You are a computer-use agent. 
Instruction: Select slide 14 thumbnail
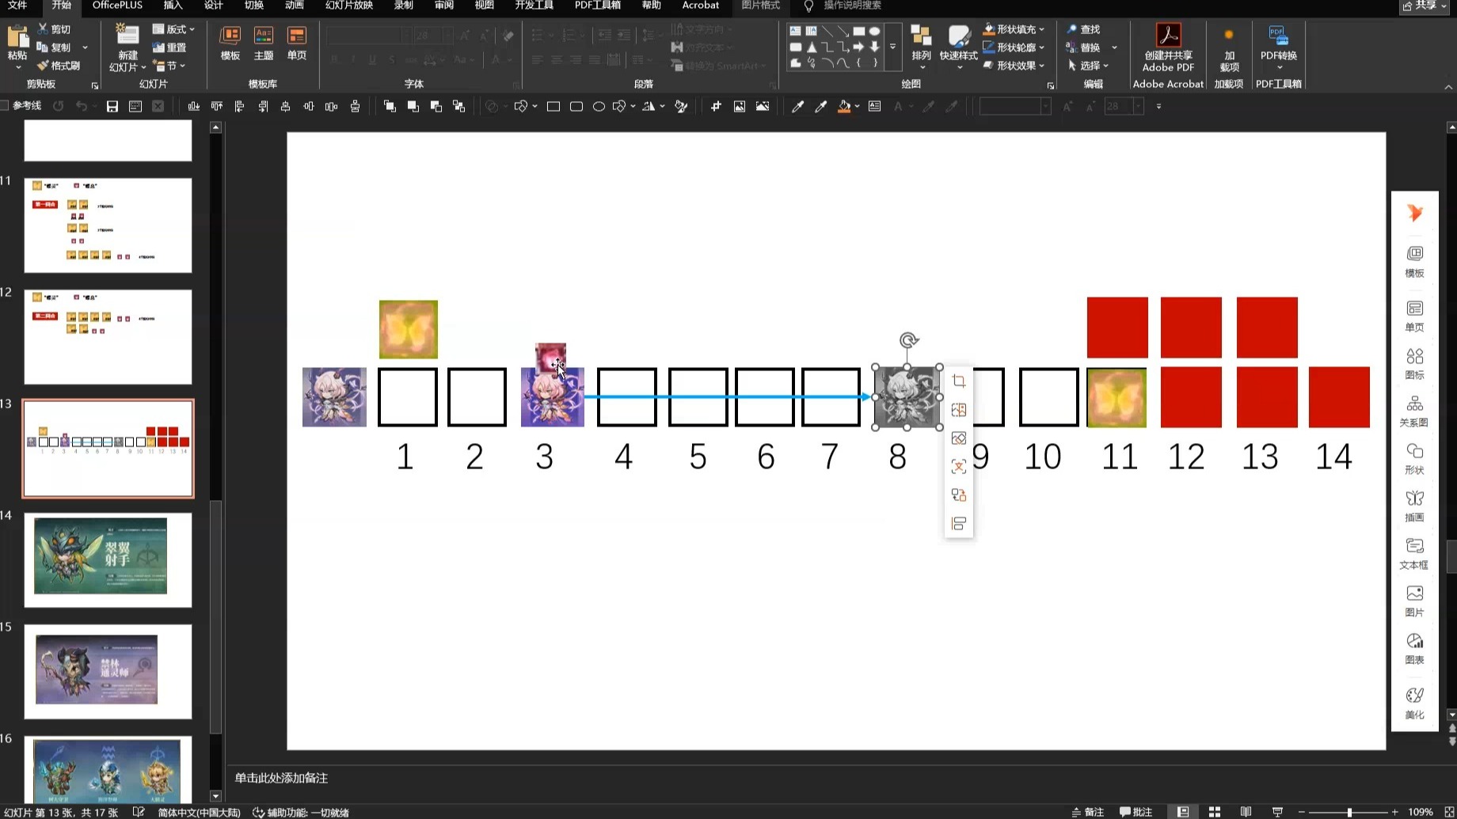coord(108,559)
